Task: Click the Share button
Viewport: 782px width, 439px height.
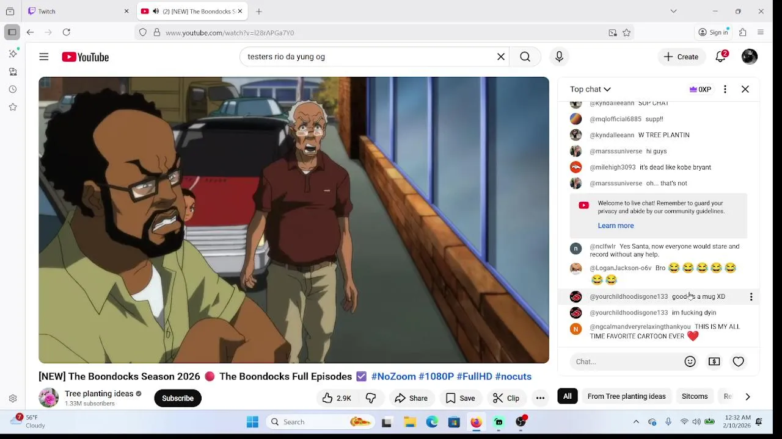Action: point(411,398)
